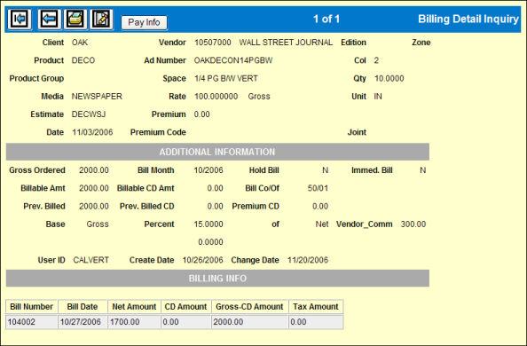The image size is (527, 346).
Task: Select bill date 10/27/2006 cell
Action: 83,322
